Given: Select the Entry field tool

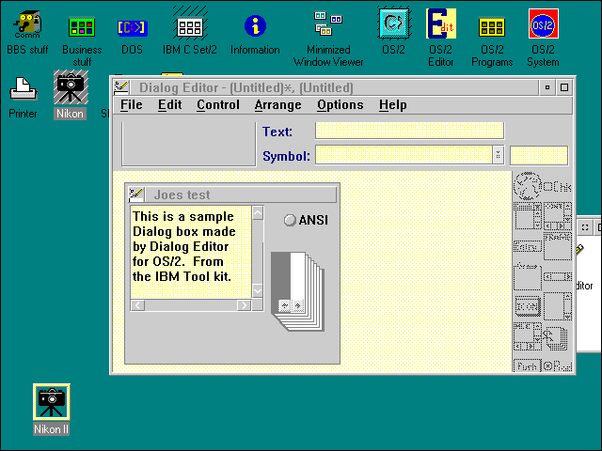Looking at the screenshot, I should click(x=528, y=246).
